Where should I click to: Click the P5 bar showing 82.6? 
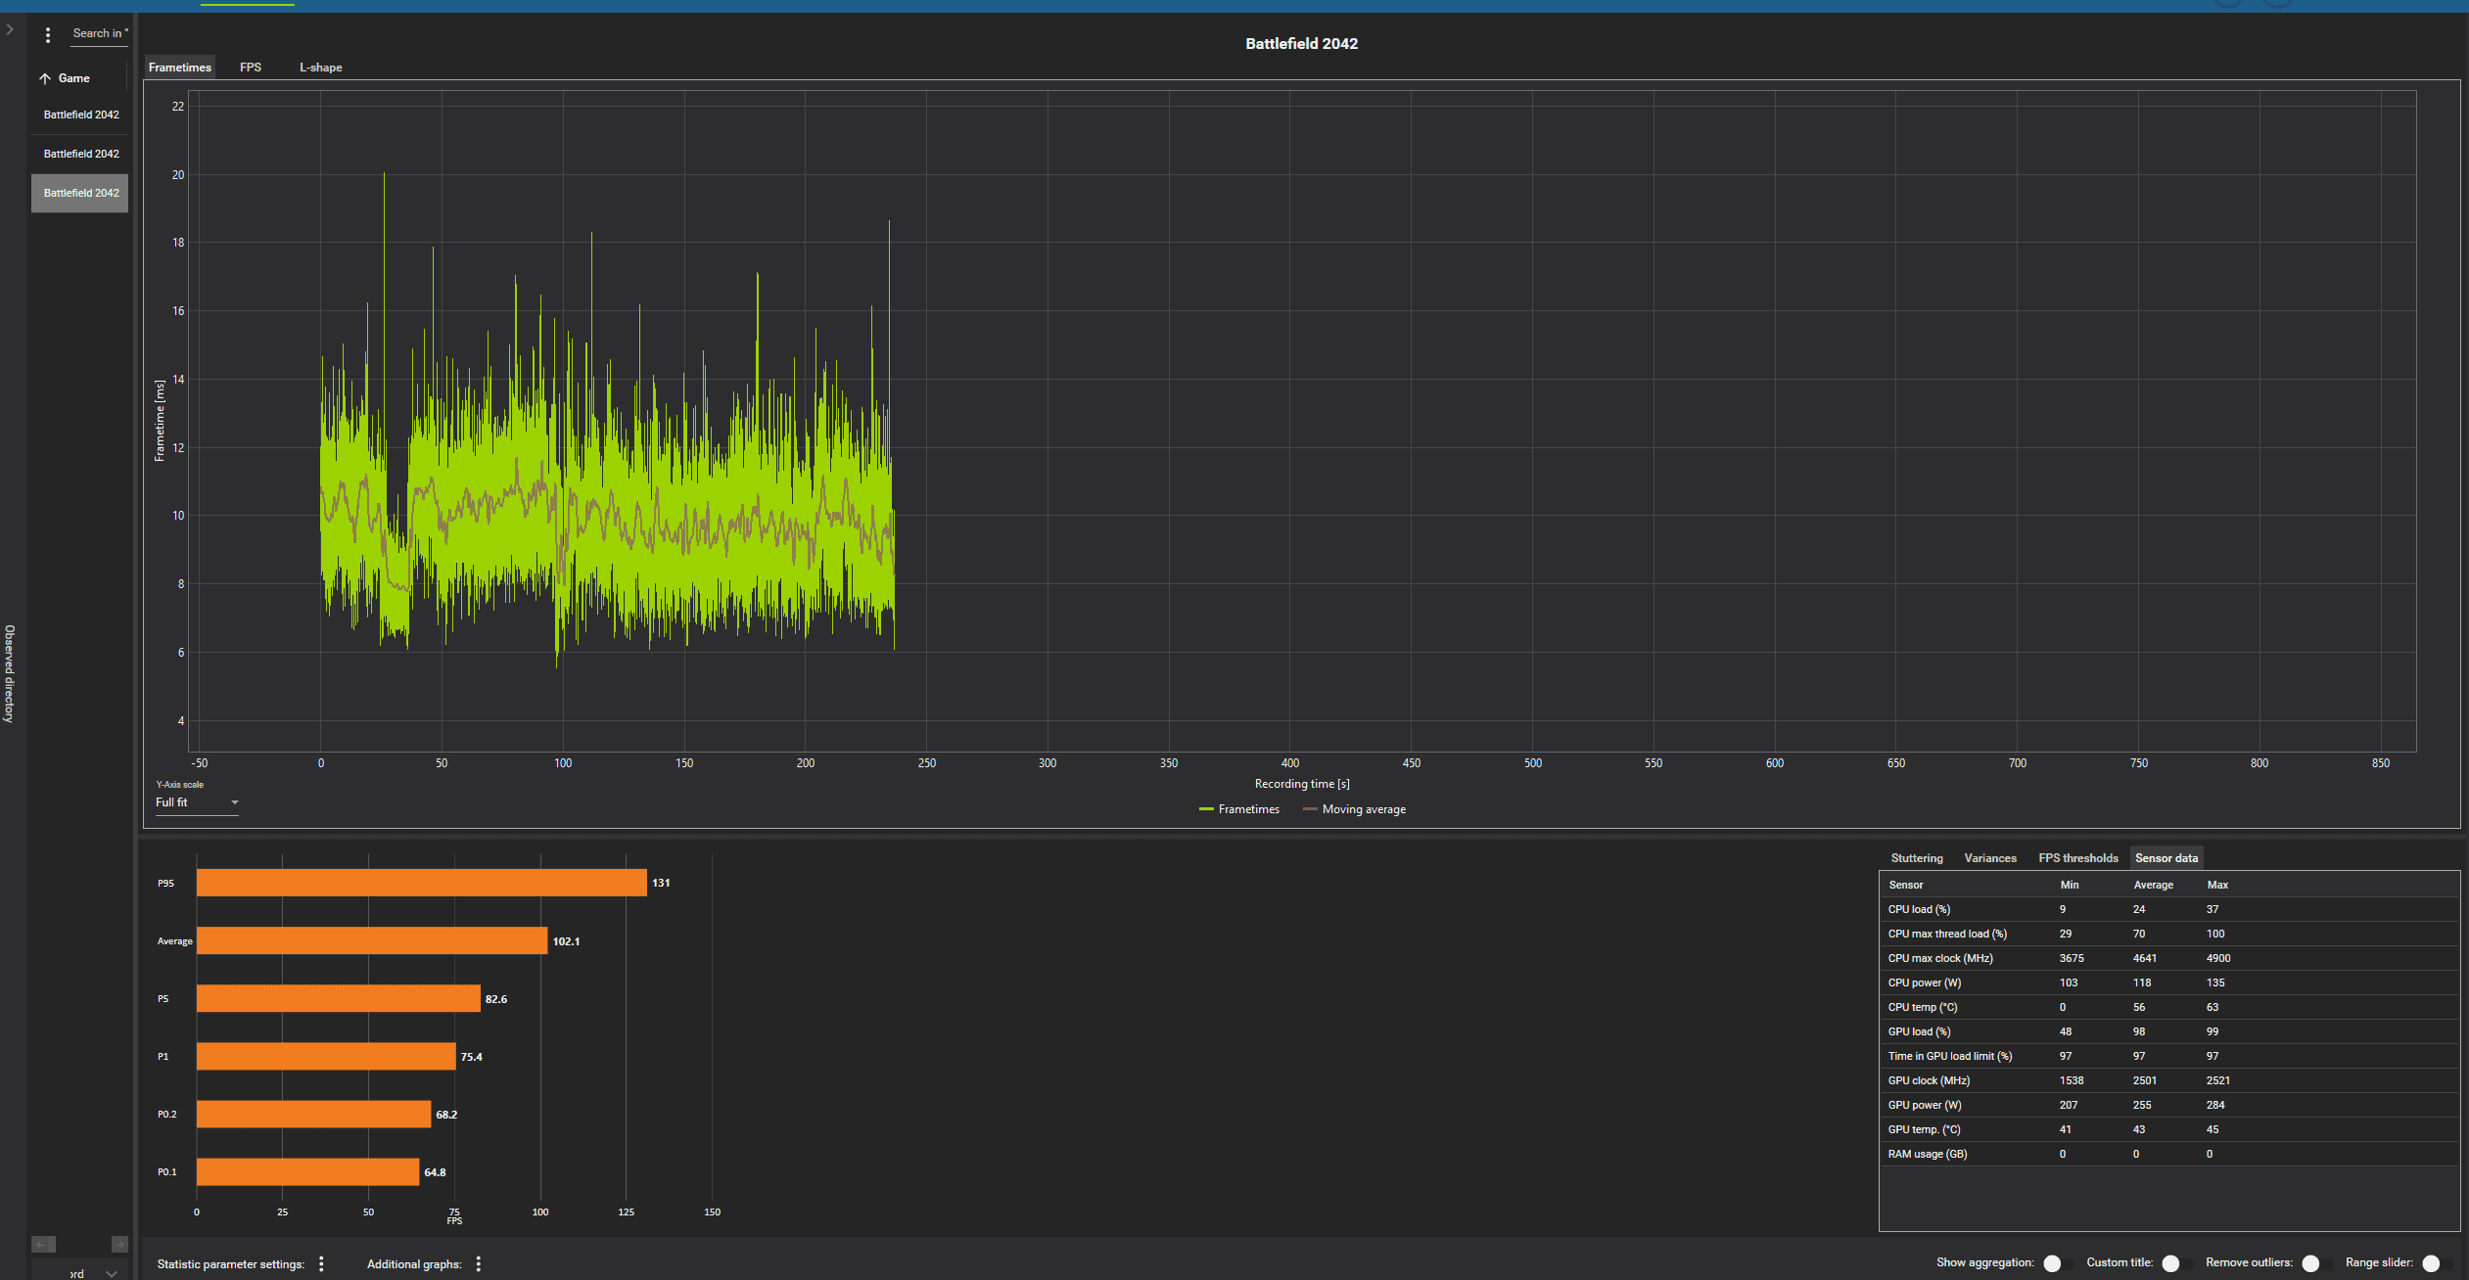coord(339,999)
